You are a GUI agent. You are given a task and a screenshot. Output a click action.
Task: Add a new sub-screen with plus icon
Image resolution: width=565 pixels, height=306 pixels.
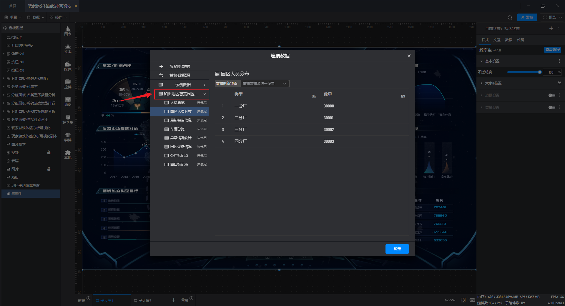pos(174,300)
